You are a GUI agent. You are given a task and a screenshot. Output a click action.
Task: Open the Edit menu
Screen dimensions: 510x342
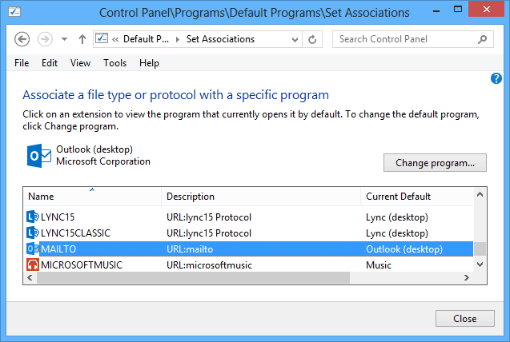(50, 63)
